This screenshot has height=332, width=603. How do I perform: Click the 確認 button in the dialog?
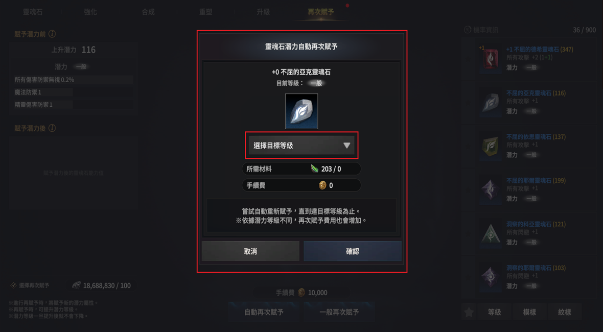pyautogui.click(x=352, y=251)
